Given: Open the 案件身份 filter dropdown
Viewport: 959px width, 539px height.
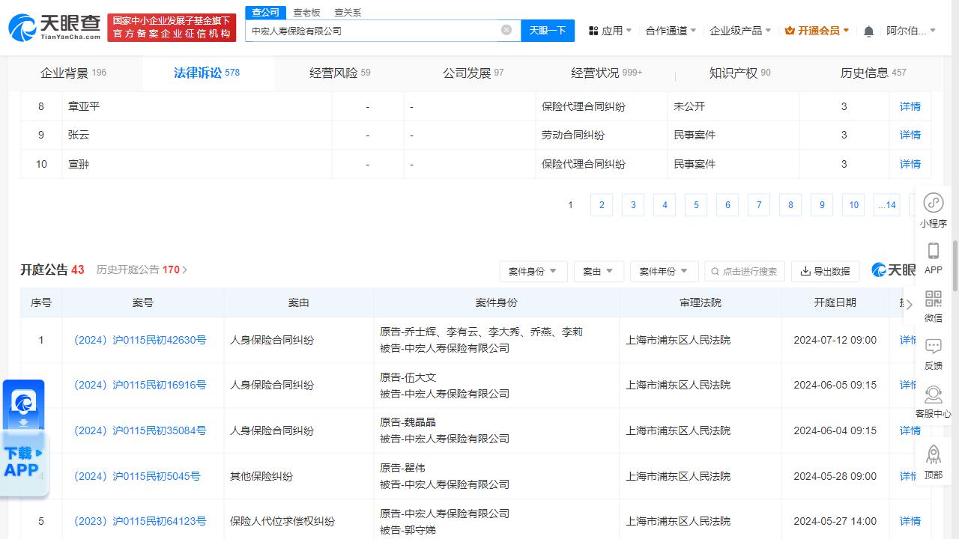Looking at the screenshot, I should click(533, 271).
